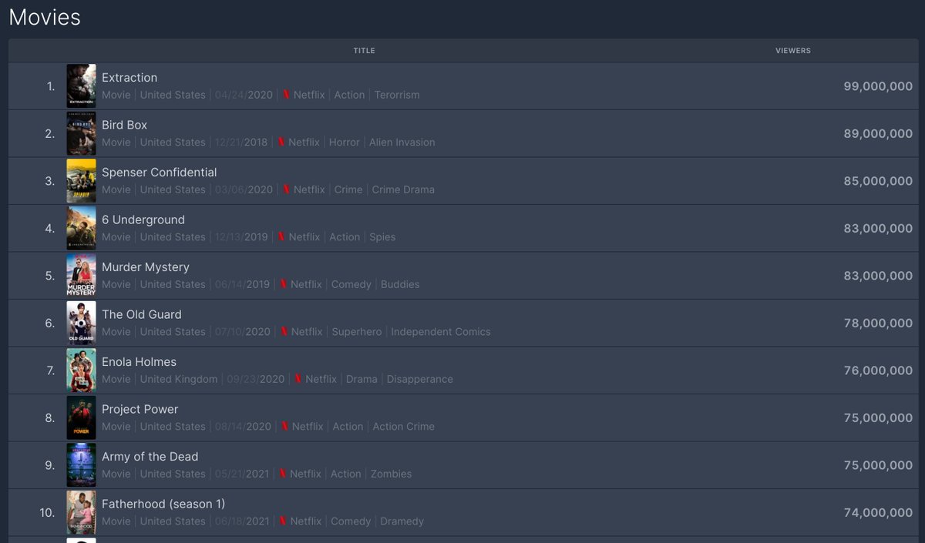Click the Dramedy tag on Fatherhood
The image size is (925, 543).
tap(402, 521)
